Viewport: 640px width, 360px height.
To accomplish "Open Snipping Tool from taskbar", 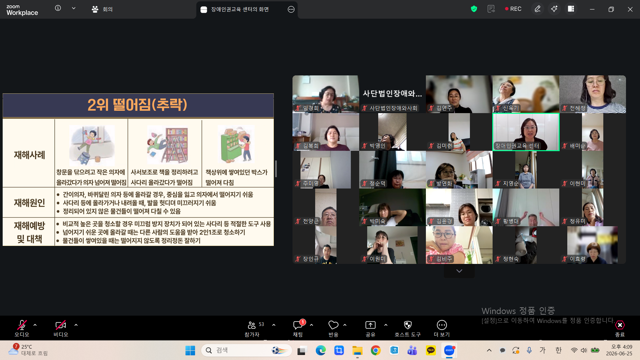I will (x=339, y=350).
